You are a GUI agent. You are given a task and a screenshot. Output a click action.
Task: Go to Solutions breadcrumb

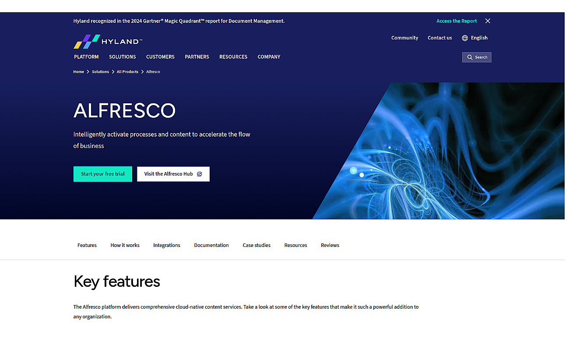pyautogui.click(x=100, y=72)
